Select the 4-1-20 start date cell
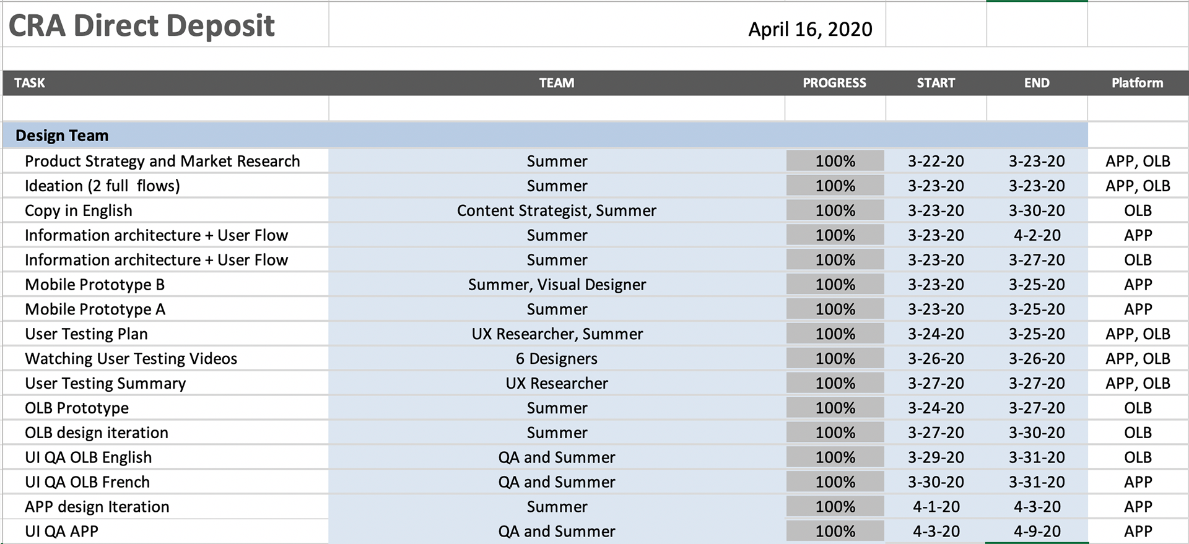This screenshot has width=1189, height=544. tap(936, 506)
